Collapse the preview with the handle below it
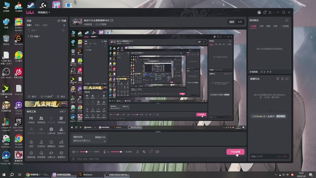 pyautogui.click(x=158, y=132)
